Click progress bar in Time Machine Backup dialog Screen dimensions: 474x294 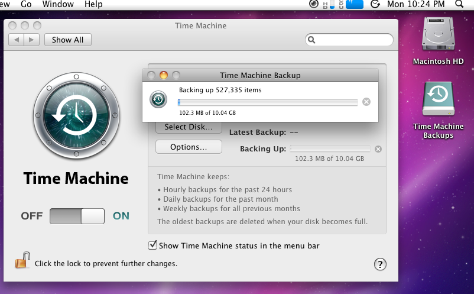[268, 102]
